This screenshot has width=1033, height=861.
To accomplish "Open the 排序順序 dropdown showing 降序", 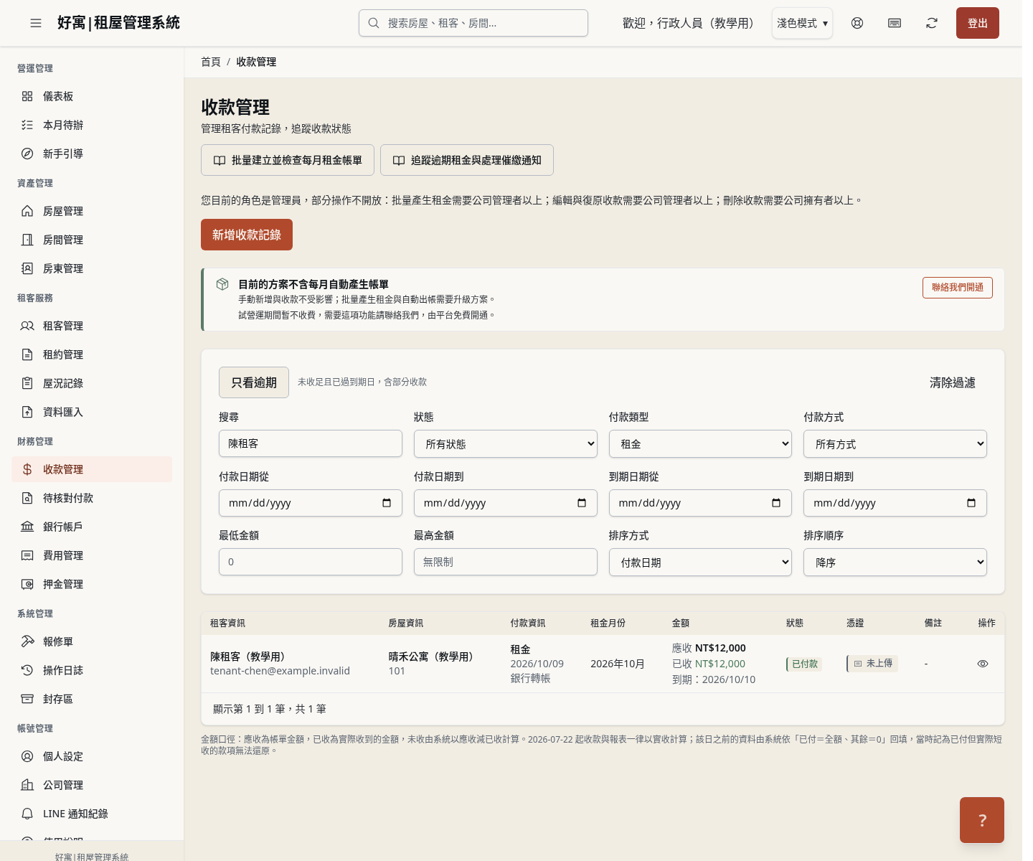I will coord(895,563).
